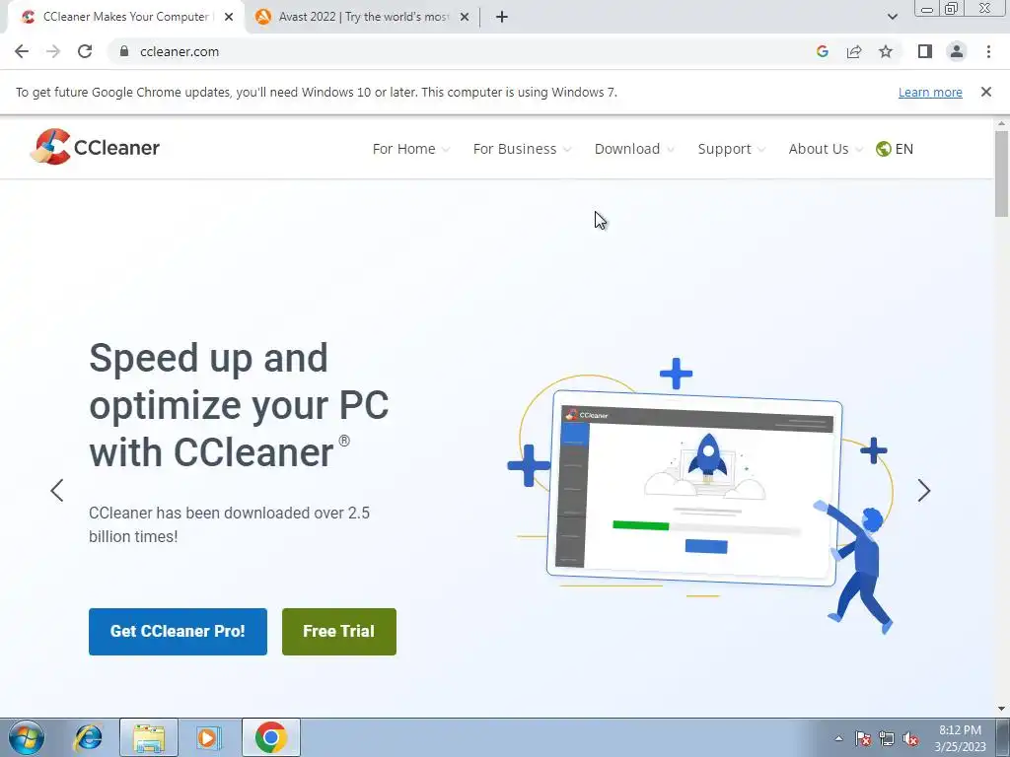Expand the For Home menu
This screenshot has width=1010, height=757.
pyautogui.click(x=411, y=149)
